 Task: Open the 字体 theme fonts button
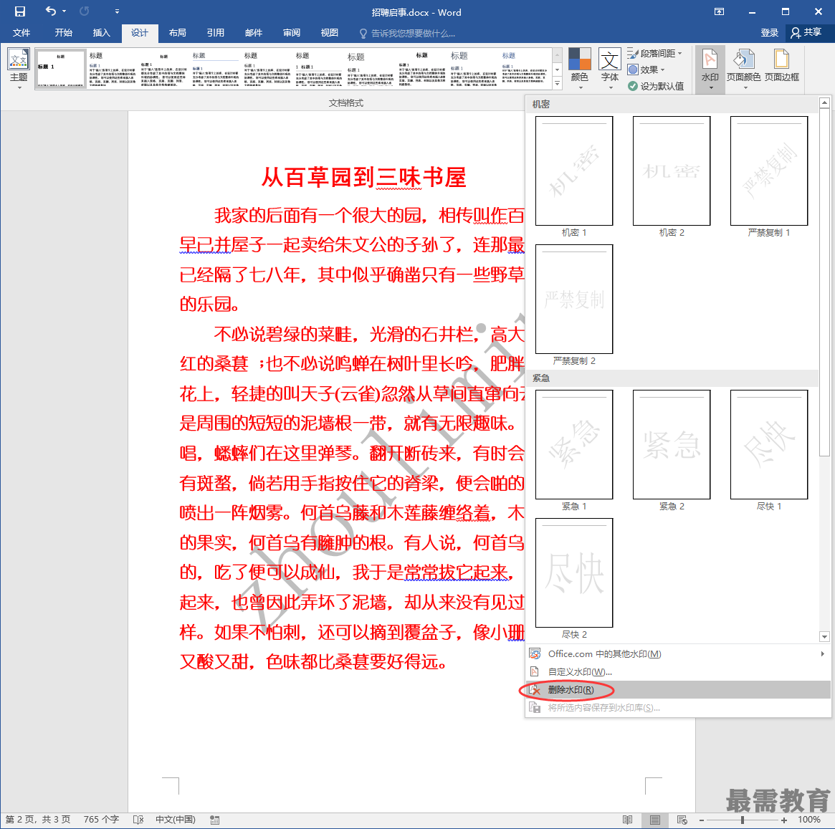click(610, 68)
